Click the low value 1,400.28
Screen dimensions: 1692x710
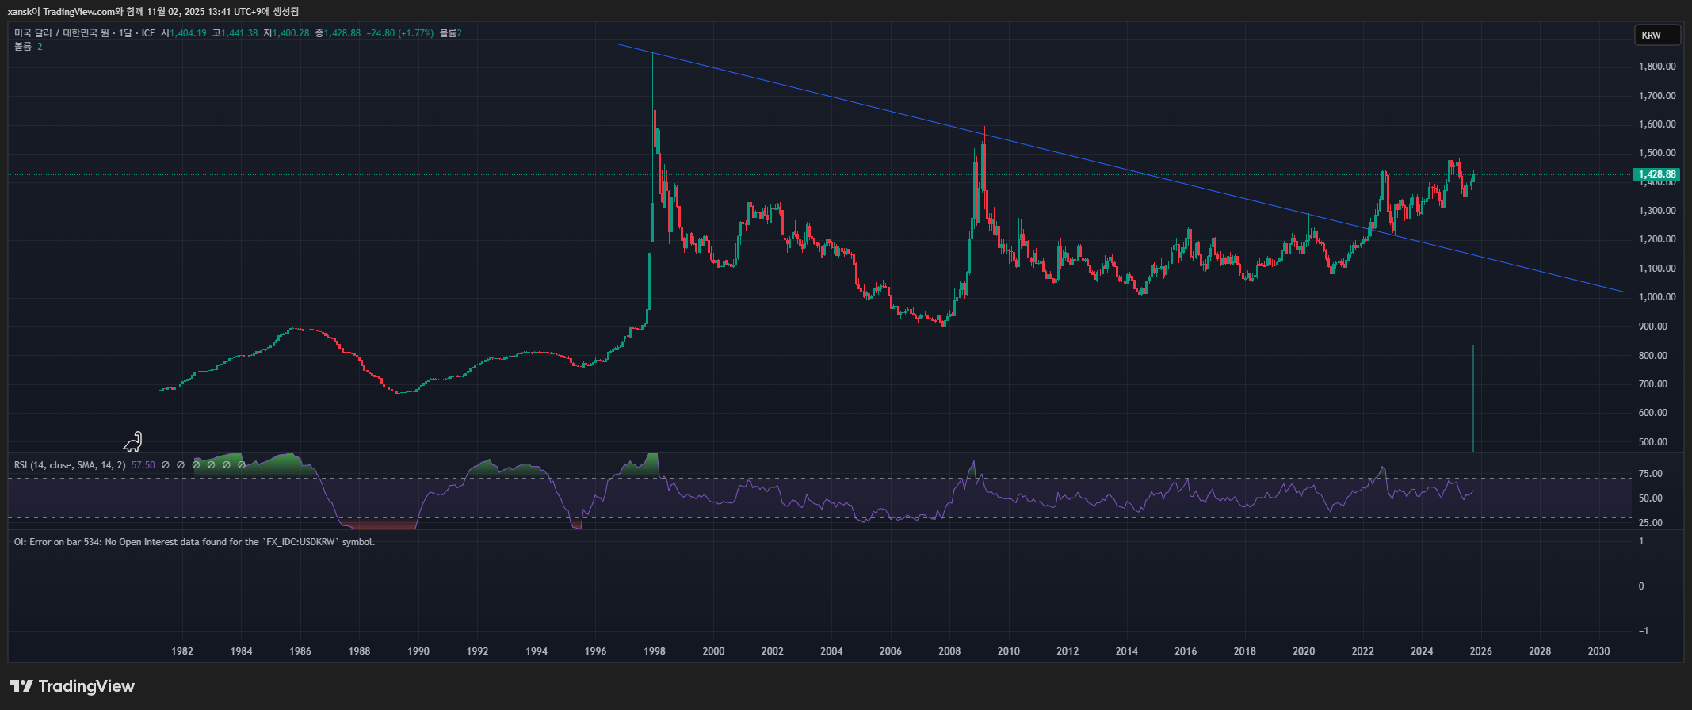[x=291, y=33]
